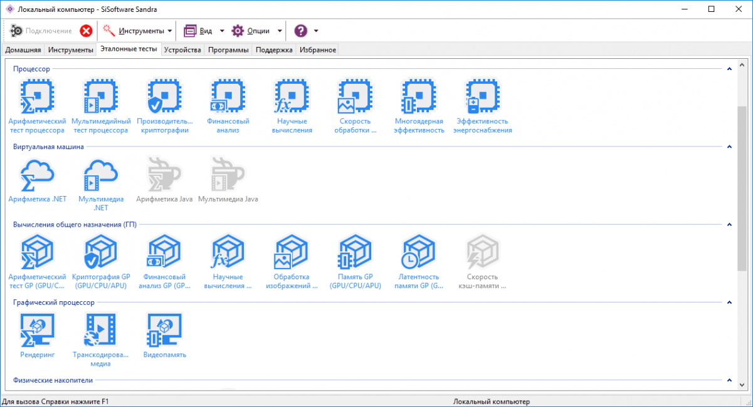
Task: Open the Поддержка tab
Action: point(275,50)
